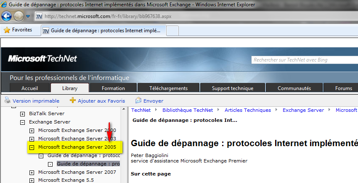Click the TN favicon on the page tab
This screenshot has width=358, height=183.
point(46,31)
